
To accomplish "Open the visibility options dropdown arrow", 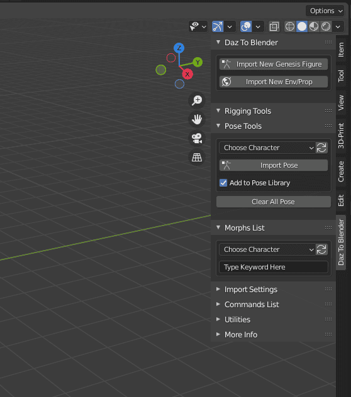I will tap(204, 26).
